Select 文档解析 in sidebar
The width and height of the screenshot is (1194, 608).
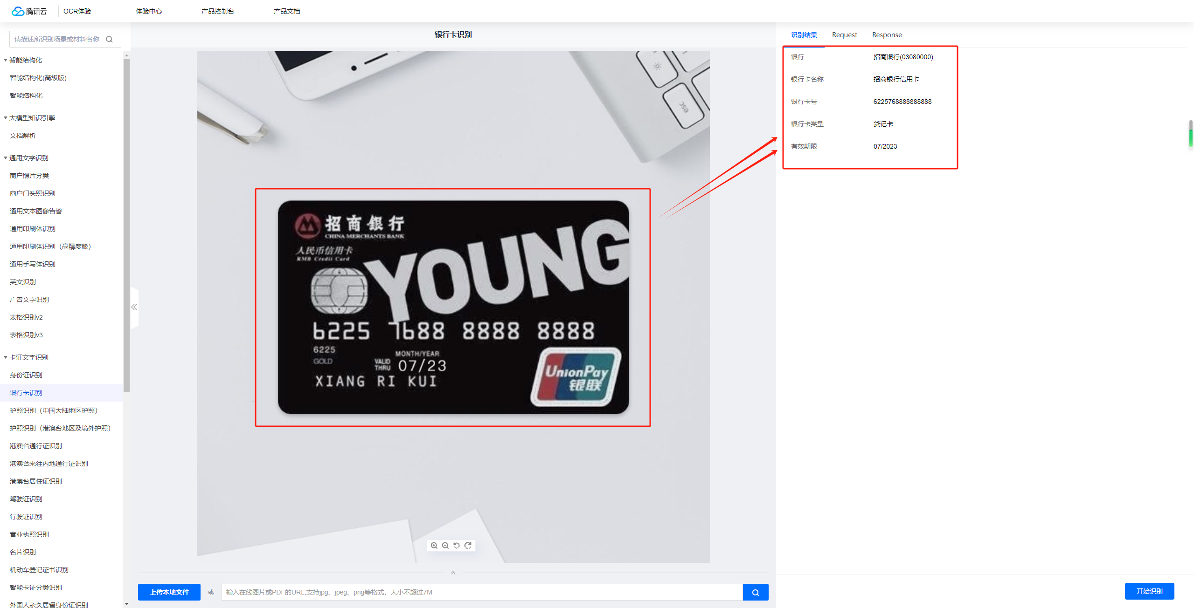point(23,136)
